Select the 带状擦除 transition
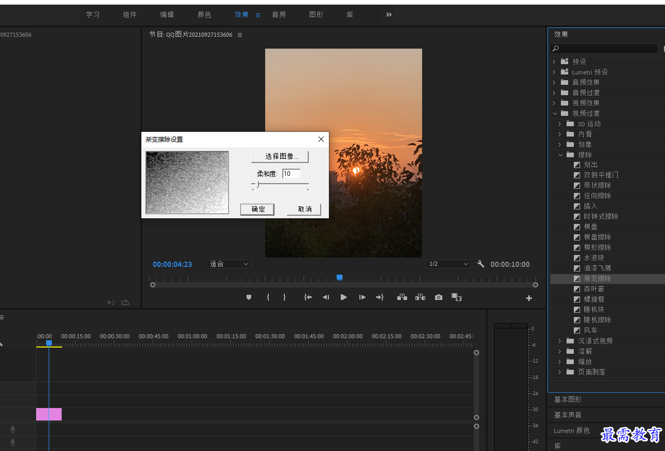The image size is (665, 451). pos(597,185)
